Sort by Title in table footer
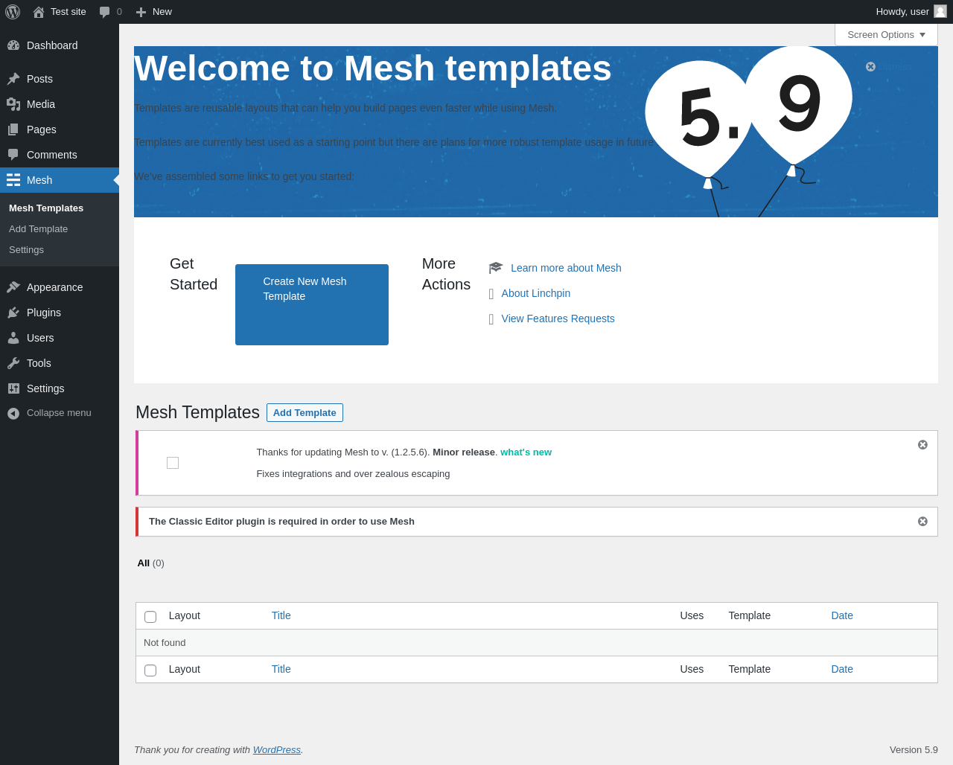953x765 pixels. tap(281, 669)
